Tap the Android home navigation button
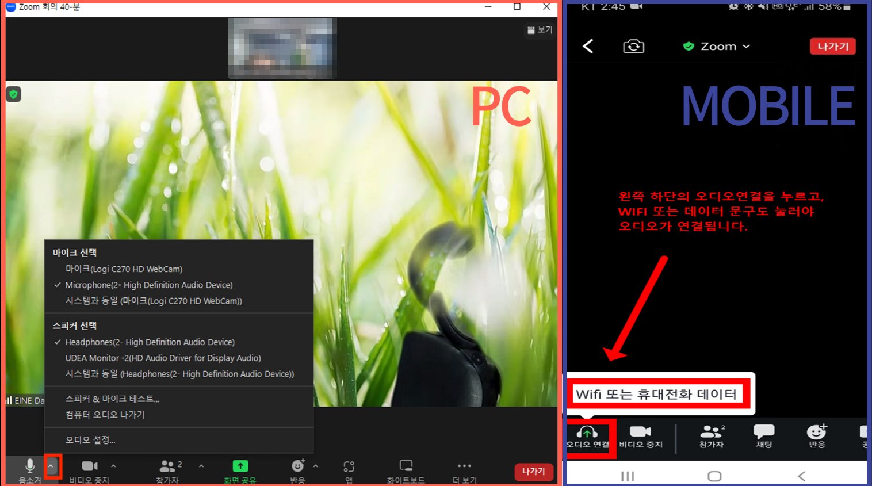872x486 pixels. (714, 476)
